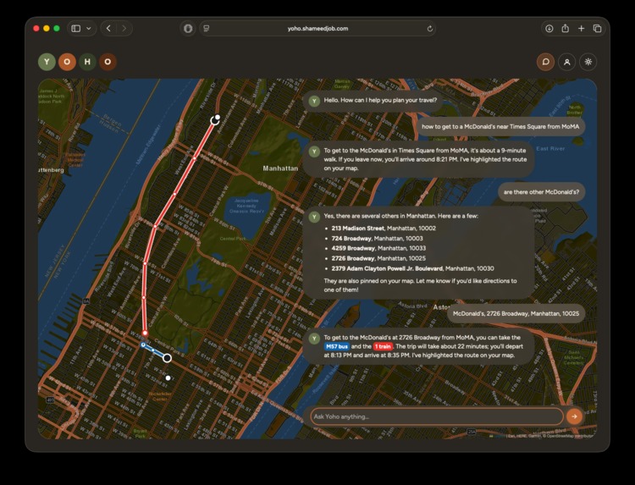
Task: Open the privacy shield report
Action: click(188, 28)
